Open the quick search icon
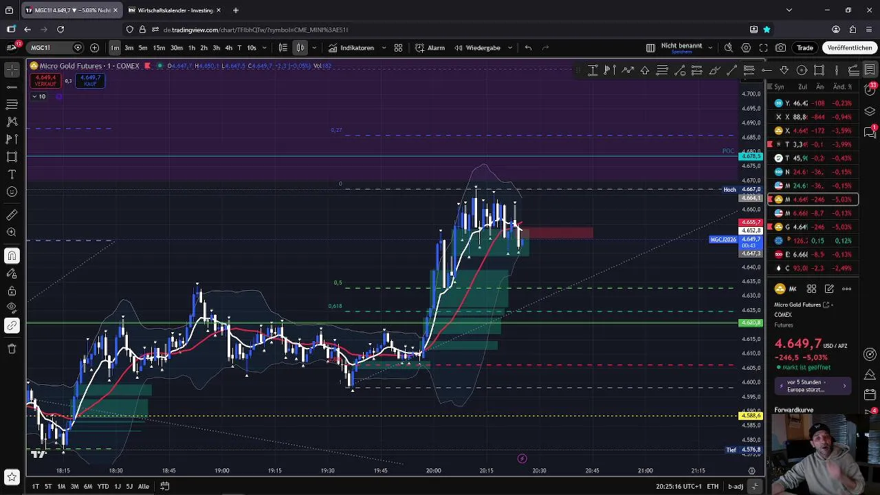Screen dimensions: 880x495 [728, 47]
